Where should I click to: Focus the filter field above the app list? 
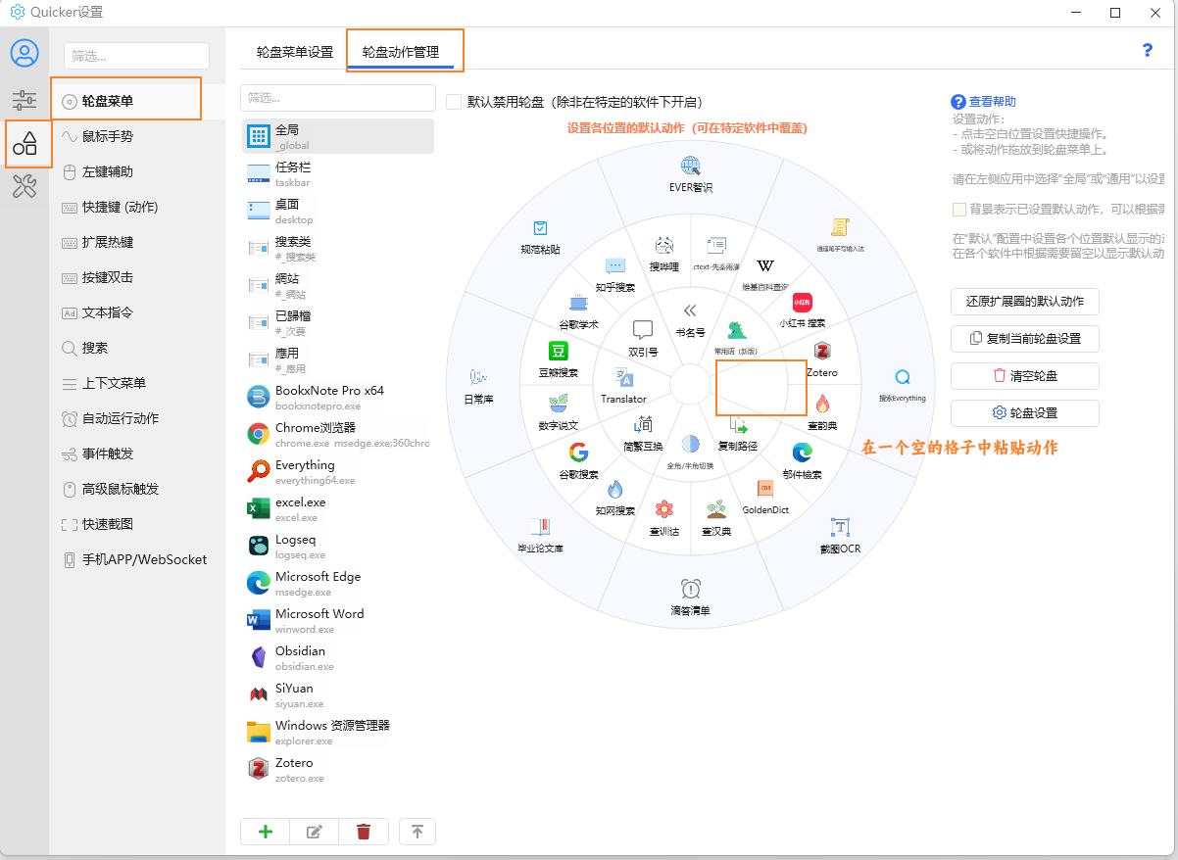coord(338,98)
